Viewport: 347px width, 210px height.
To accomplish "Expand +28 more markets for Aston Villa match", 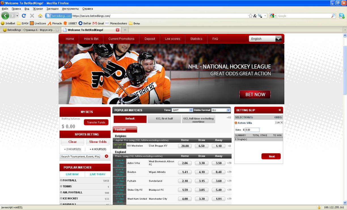I will (229, 163).
